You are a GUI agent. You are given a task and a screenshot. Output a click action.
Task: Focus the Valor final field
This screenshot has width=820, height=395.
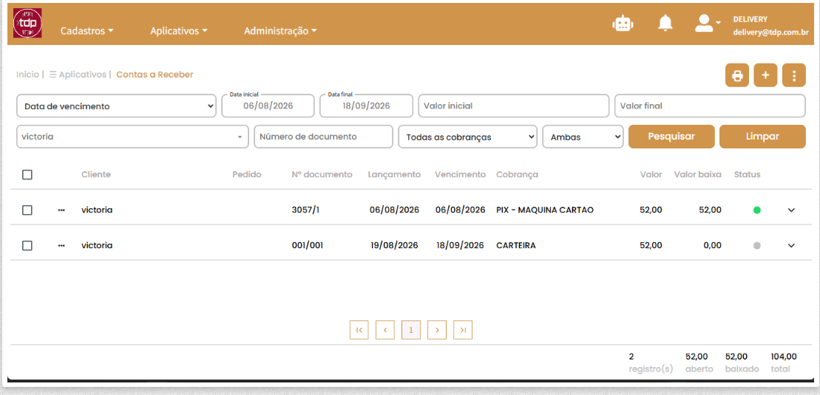(x=710, y=106)
